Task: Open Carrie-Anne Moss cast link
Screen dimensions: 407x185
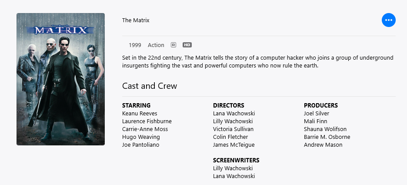Action: (x=145, y=129)
